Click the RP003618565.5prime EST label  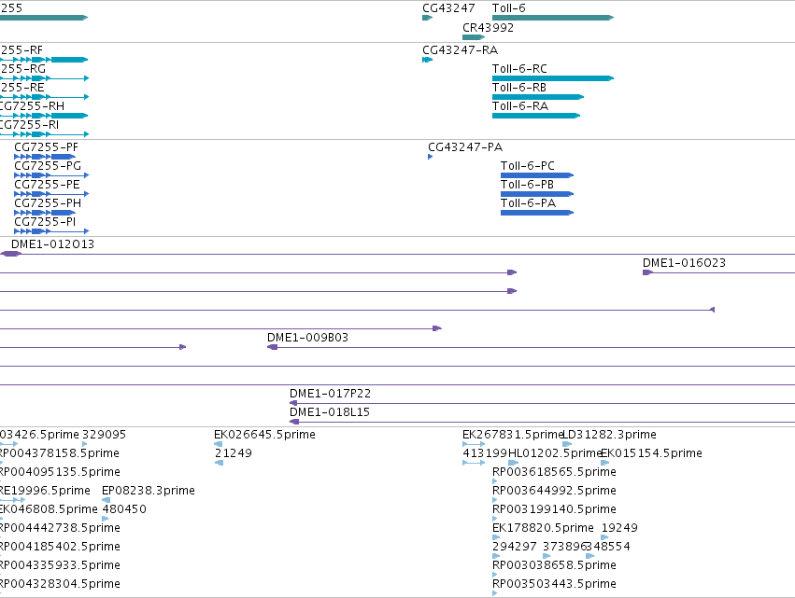[x=554, y=472]
